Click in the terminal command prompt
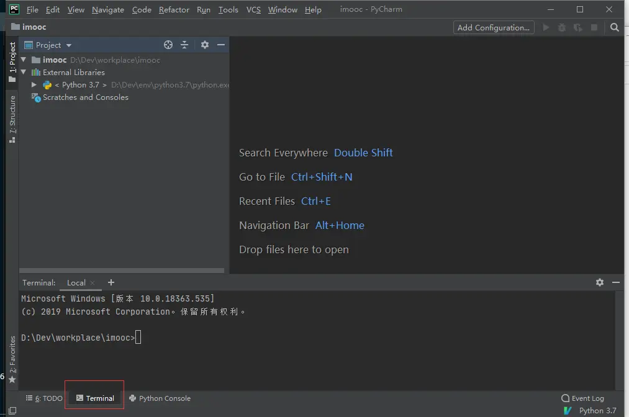This screenshot has height=417, width=629. pos(138,337)
